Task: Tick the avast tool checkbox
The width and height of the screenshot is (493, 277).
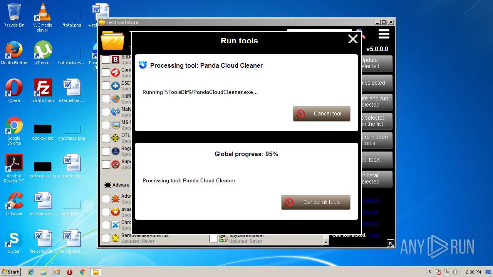Action: click(x=106, y=212)
